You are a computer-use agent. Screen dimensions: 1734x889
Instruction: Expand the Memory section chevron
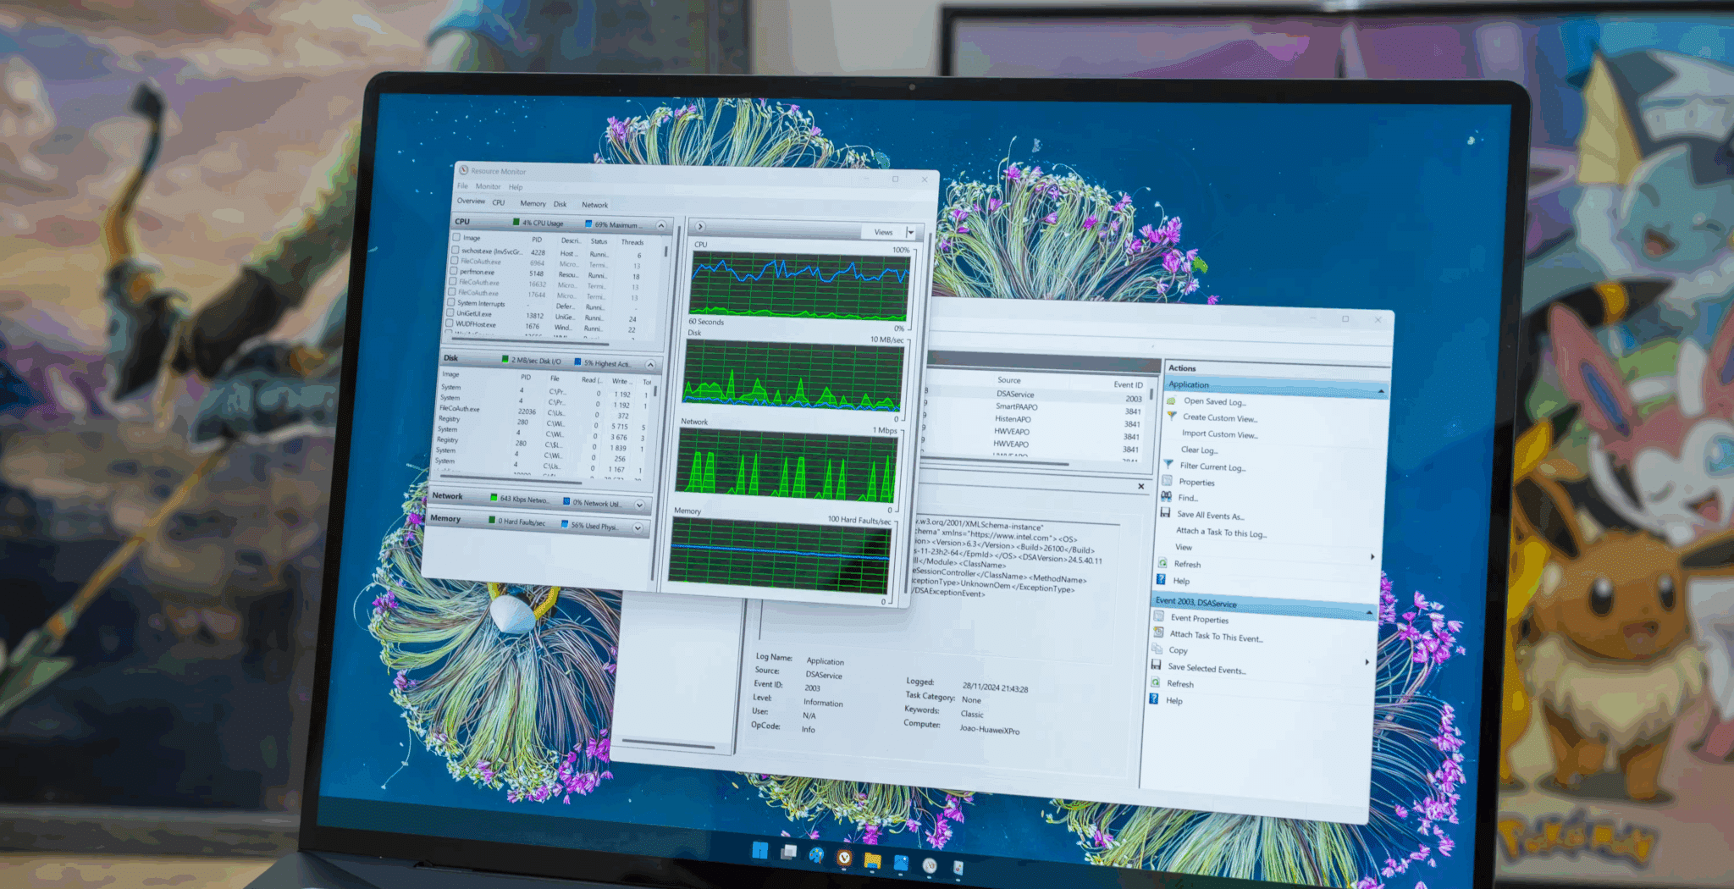point(638,527)
